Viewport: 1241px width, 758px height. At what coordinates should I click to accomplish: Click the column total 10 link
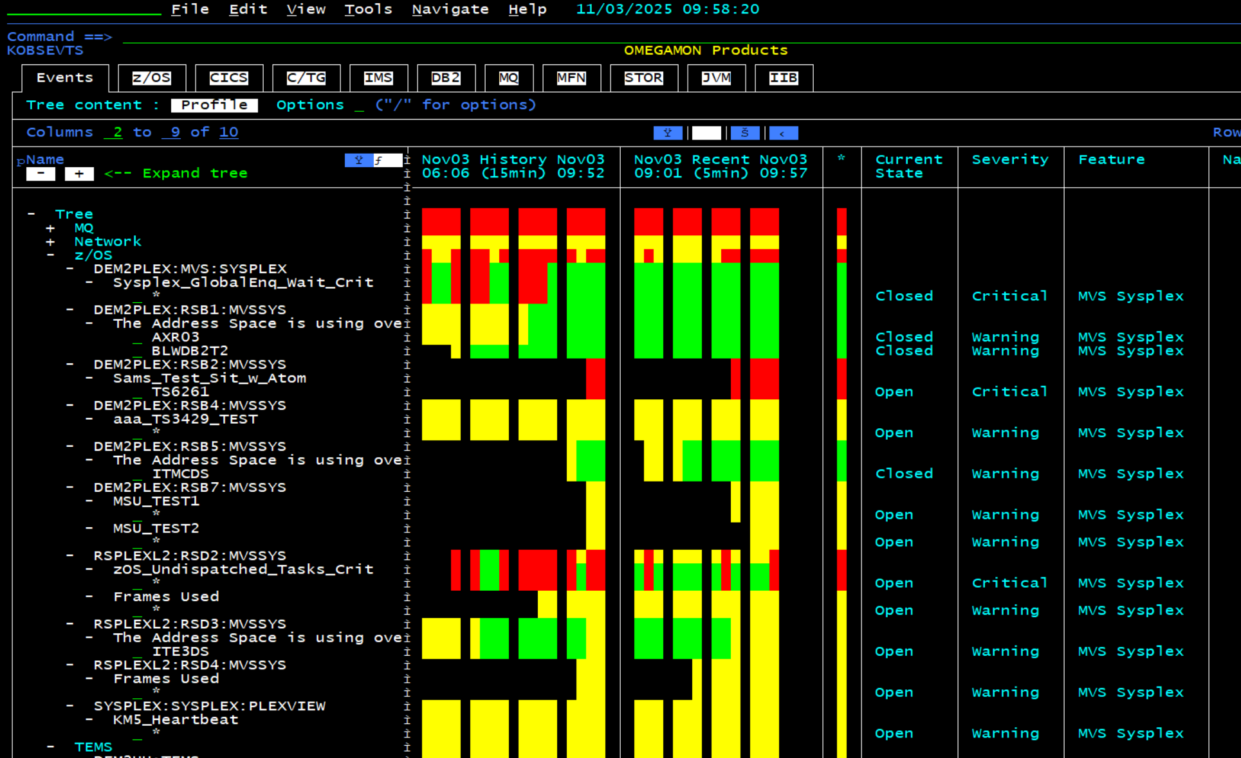tap(228, 132)
